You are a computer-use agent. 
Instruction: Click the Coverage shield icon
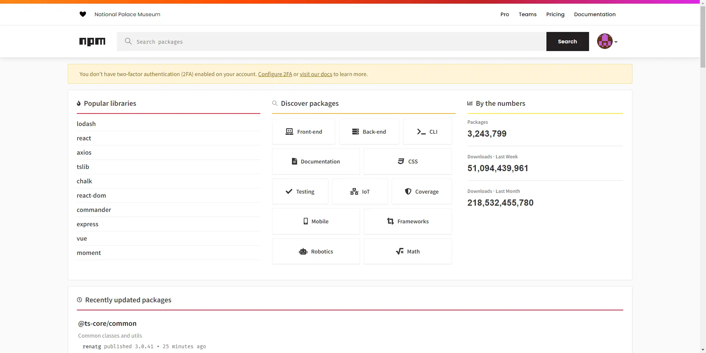coord(408,191)
